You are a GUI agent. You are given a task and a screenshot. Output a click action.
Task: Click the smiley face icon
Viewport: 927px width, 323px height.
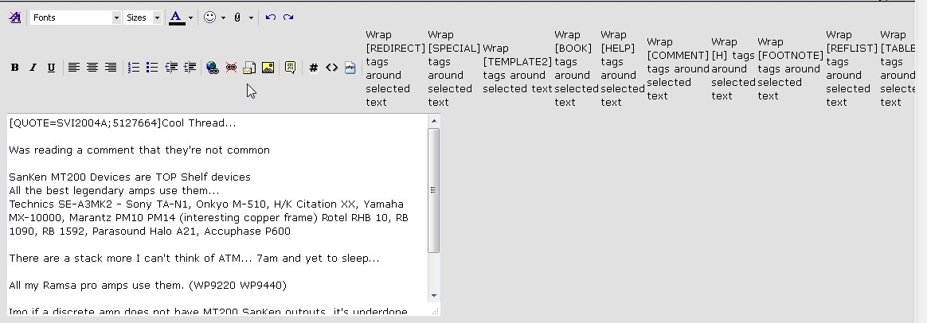pos(209,18)
